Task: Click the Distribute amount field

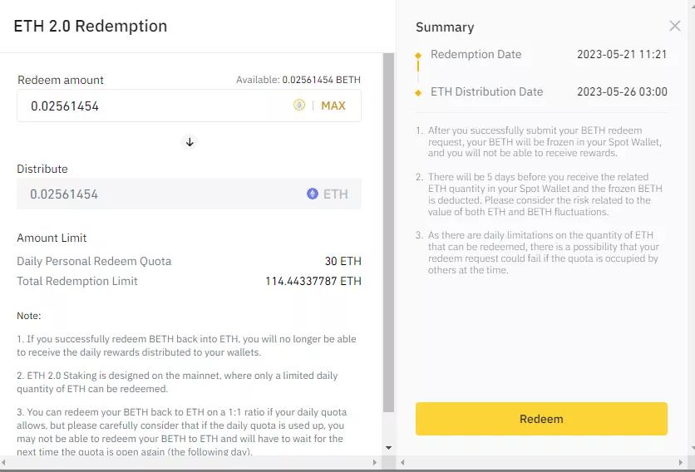Action: pyautogui.click(x=158, y=194)
